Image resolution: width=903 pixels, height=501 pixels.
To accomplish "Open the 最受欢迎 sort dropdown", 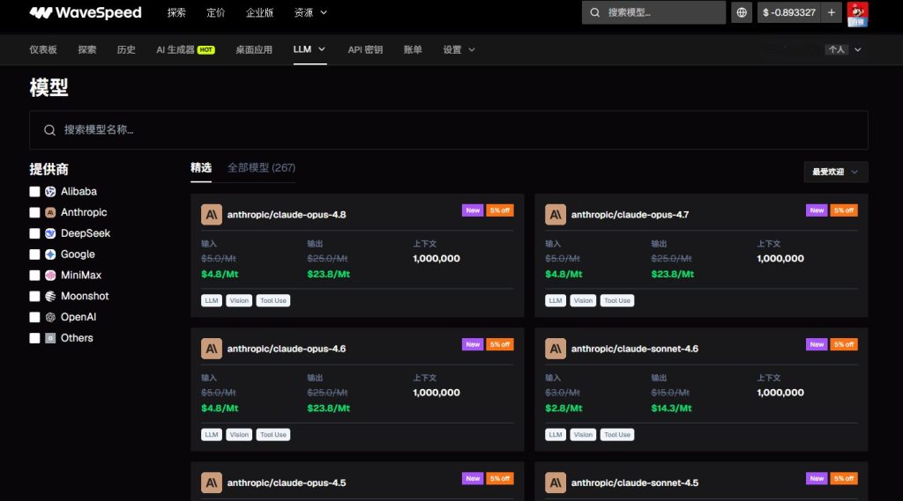I will pos(836,172).
